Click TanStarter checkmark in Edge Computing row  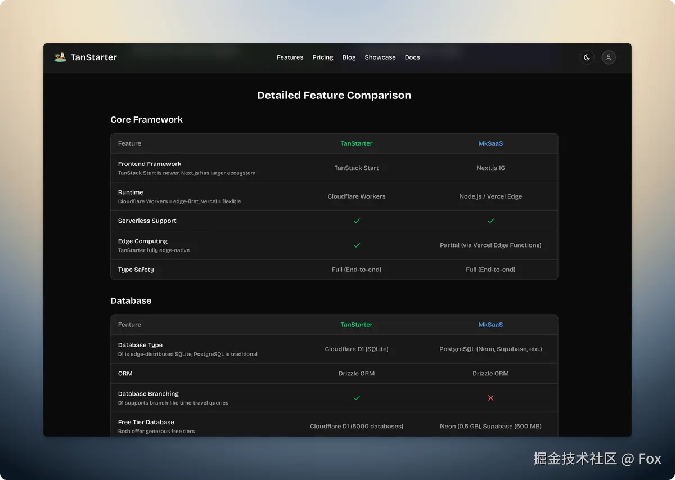point(357,245)
